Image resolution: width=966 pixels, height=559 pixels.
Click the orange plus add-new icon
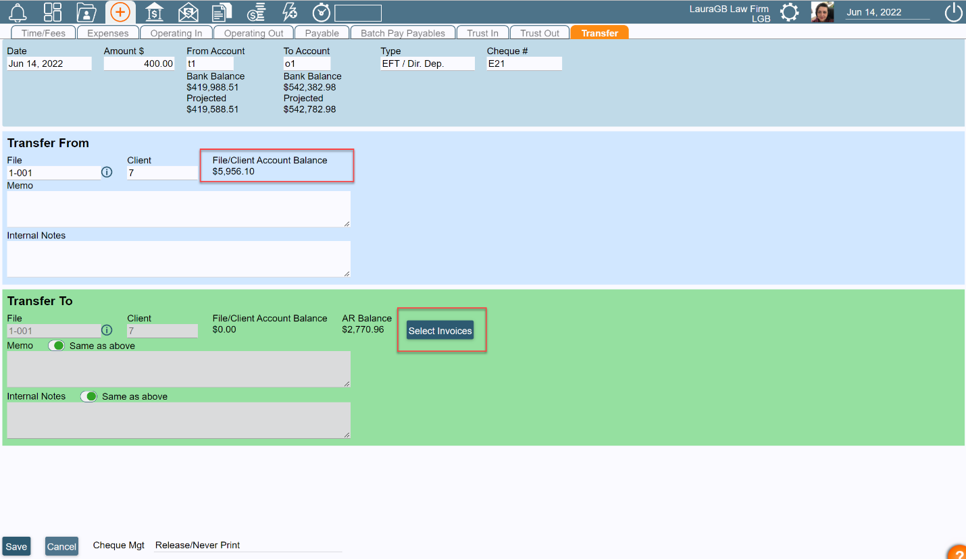120,11
